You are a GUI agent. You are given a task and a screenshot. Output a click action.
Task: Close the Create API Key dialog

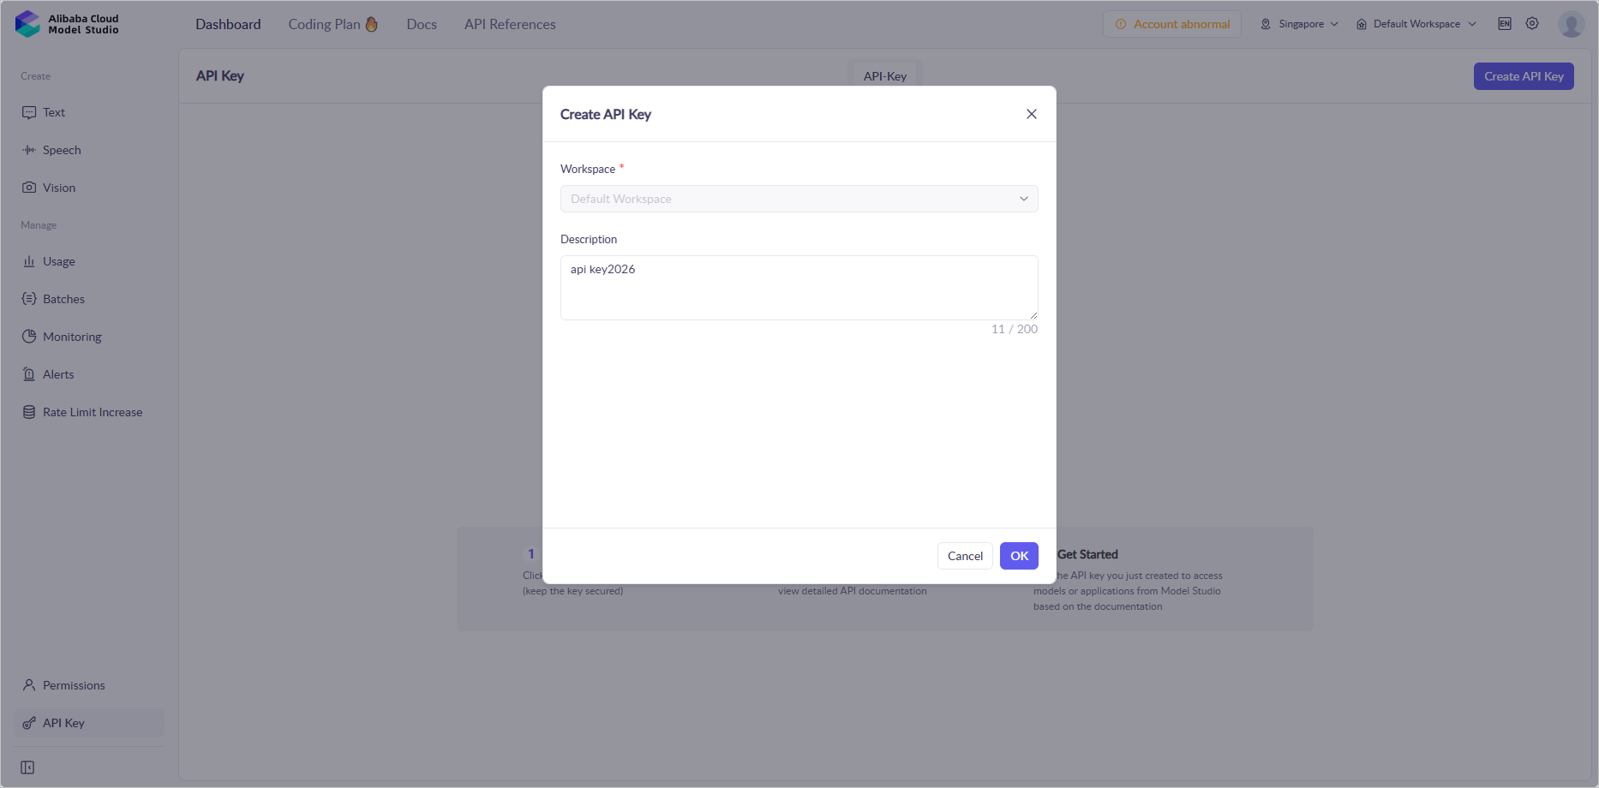coord(1032,114)
